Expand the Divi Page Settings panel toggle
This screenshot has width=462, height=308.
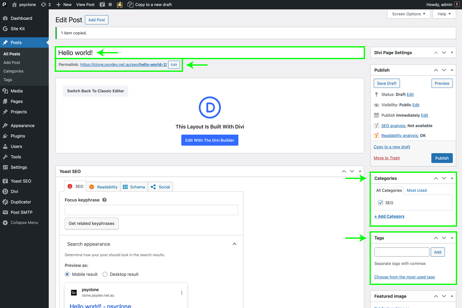pyautogui.click(x=452, y=53)
